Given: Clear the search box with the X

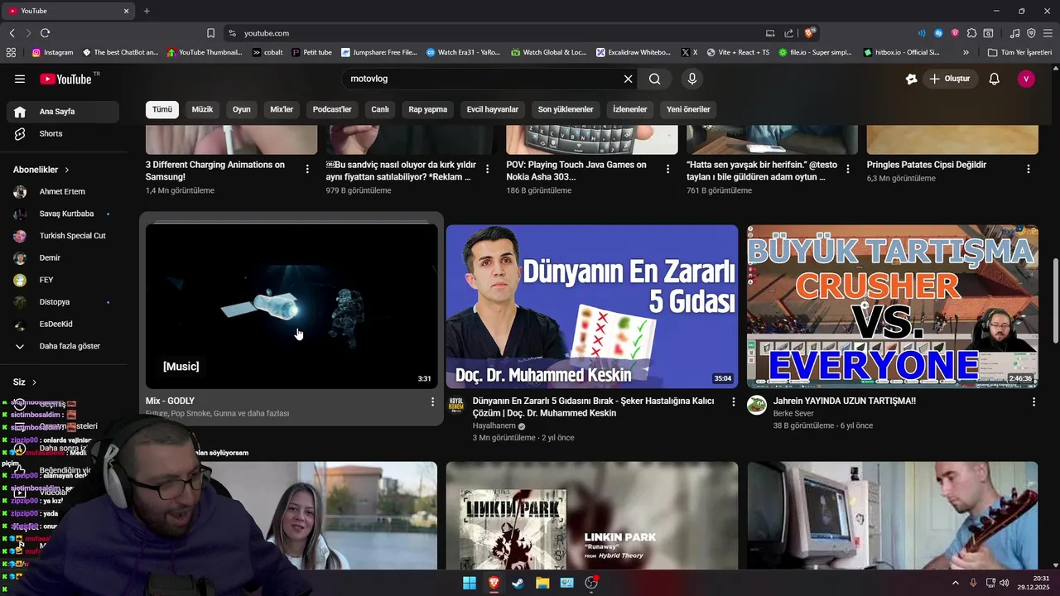Looking at the screenshot, I should (628, 79).
